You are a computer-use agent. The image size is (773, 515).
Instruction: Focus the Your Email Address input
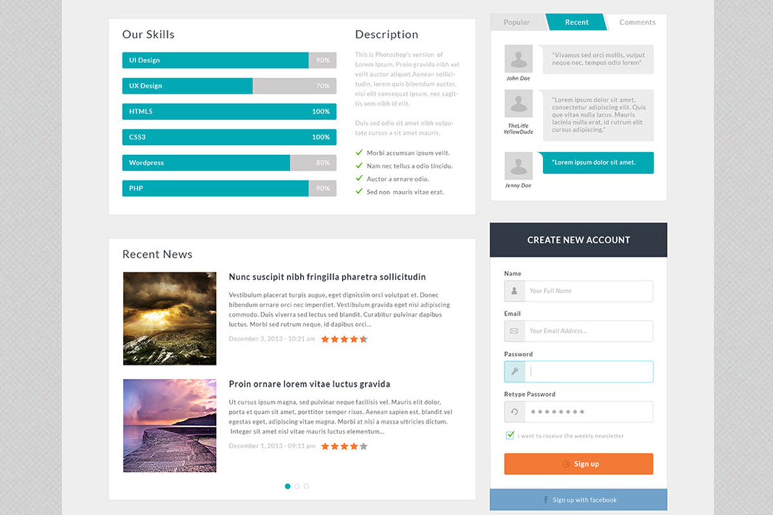[588, 331]
